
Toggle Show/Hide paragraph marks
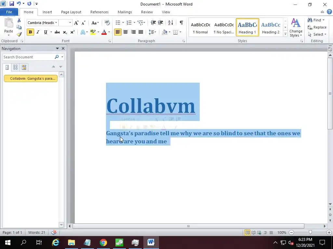click(181, 23)
